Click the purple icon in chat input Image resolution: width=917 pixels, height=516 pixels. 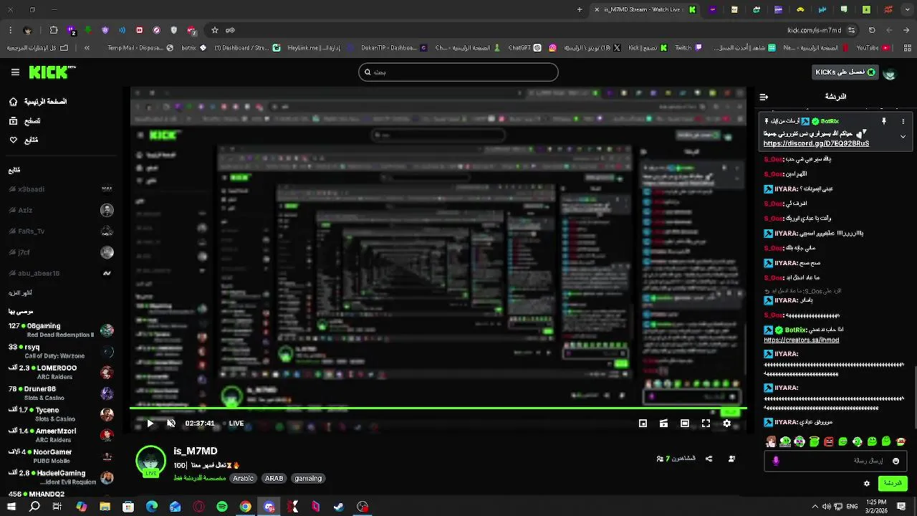pos(776,461)
